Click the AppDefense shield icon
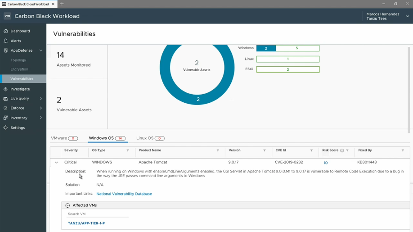 tap(5, 50)
